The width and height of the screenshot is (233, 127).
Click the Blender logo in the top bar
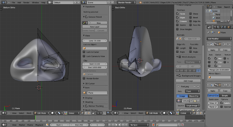[x=140, y=2]
